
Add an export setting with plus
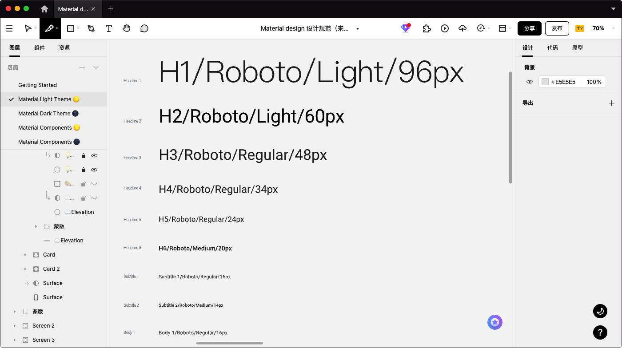(611, 103)
